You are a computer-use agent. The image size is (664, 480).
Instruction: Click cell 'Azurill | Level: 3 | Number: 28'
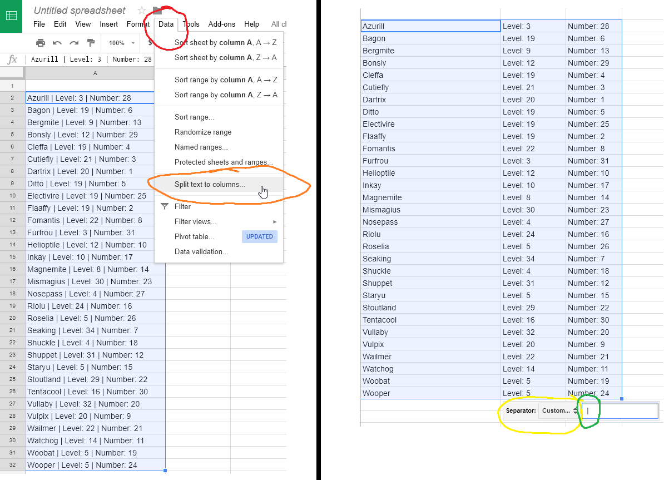coord(90,98)
